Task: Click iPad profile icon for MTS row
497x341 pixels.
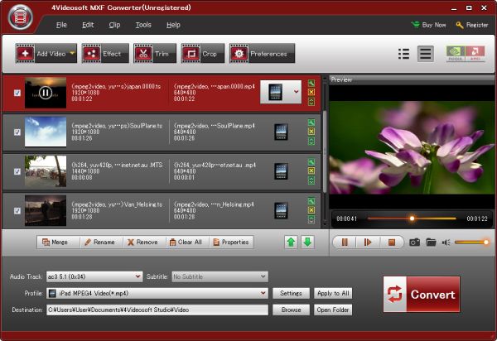Action: pos(281,171)
